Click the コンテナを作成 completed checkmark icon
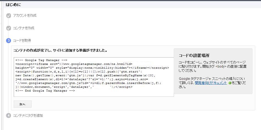Screen dimensions: 261x130 (9, 28)
